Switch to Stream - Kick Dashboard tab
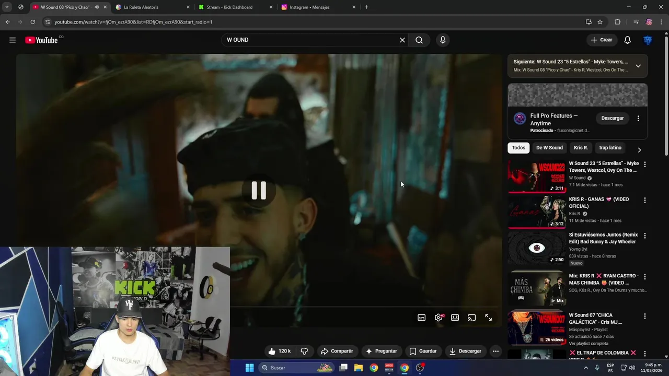 tap(235, 7)
